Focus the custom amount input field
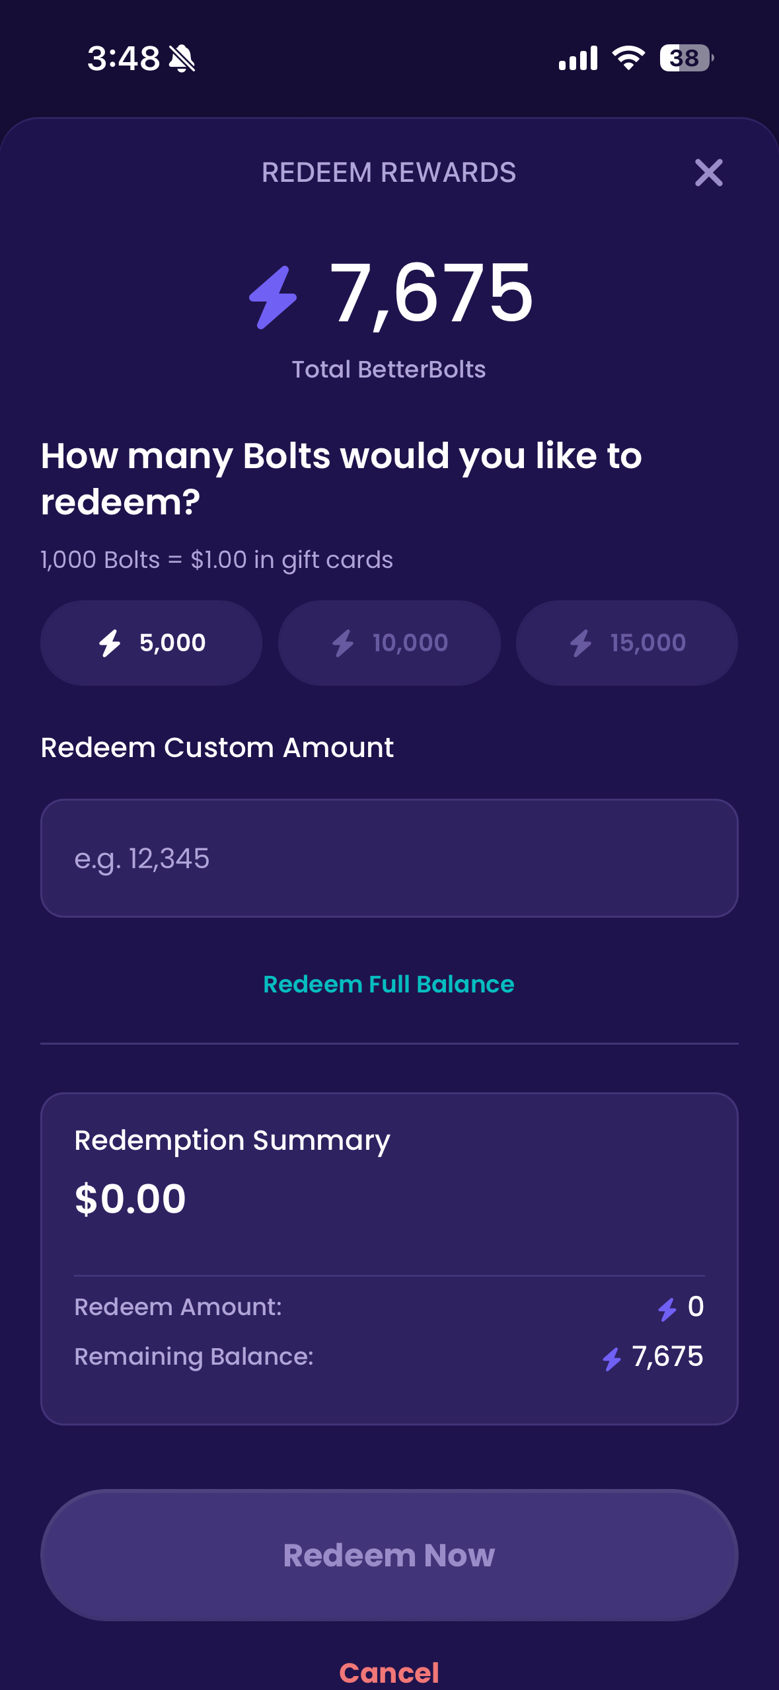The height and width of the screenshot is (1690, 779). pos(389,858)
